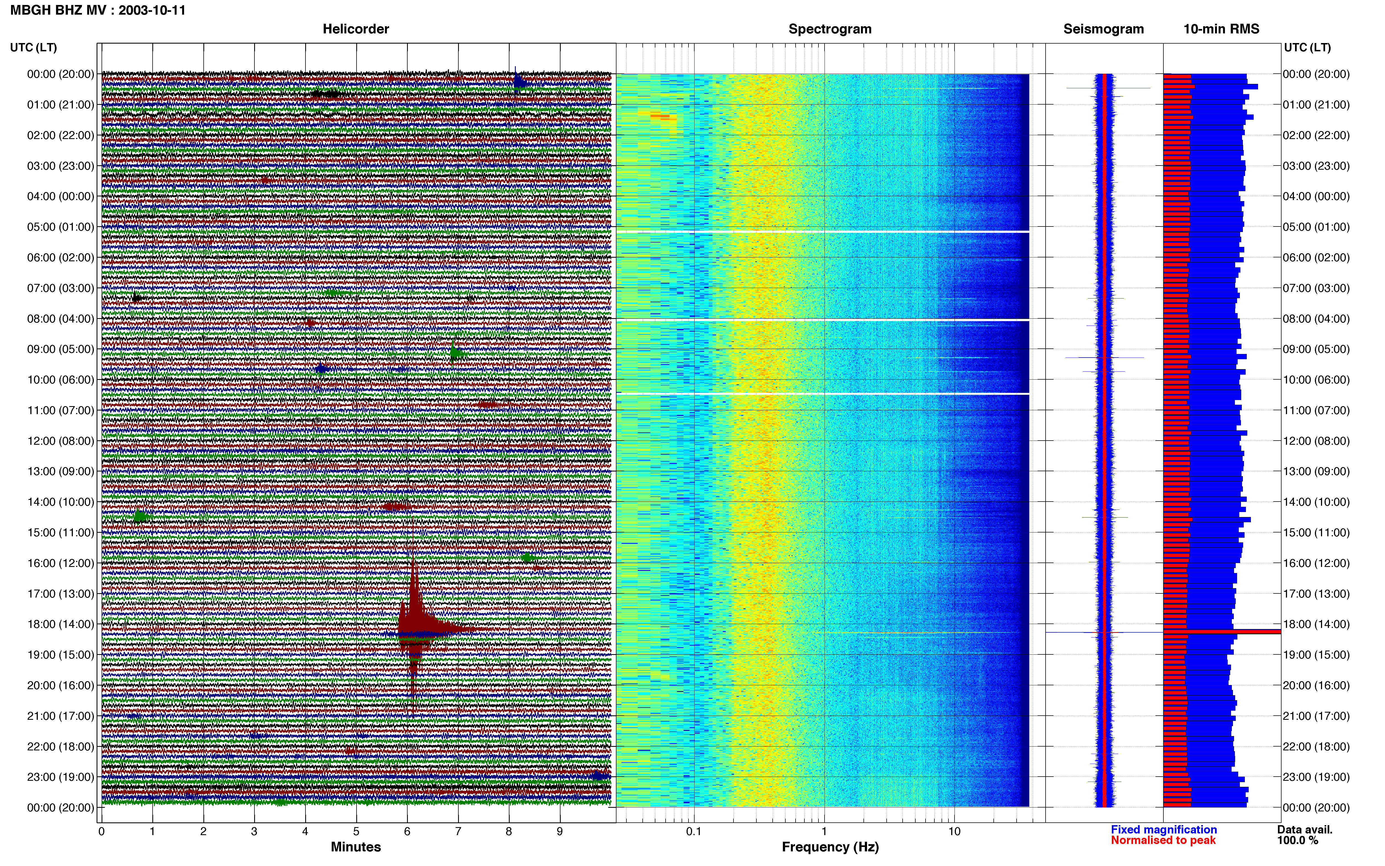Screen dimensions: 1385x866
Task: Click right time label '12:00 (08:00)'
Action: click(1316, 441)
